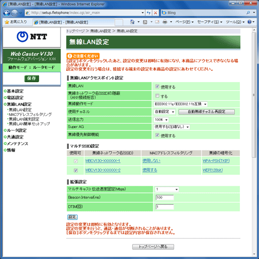Click the Bing search magnifier icon
Screen dimensions: 259x259
pyautogui.click(x=248, y=12)
